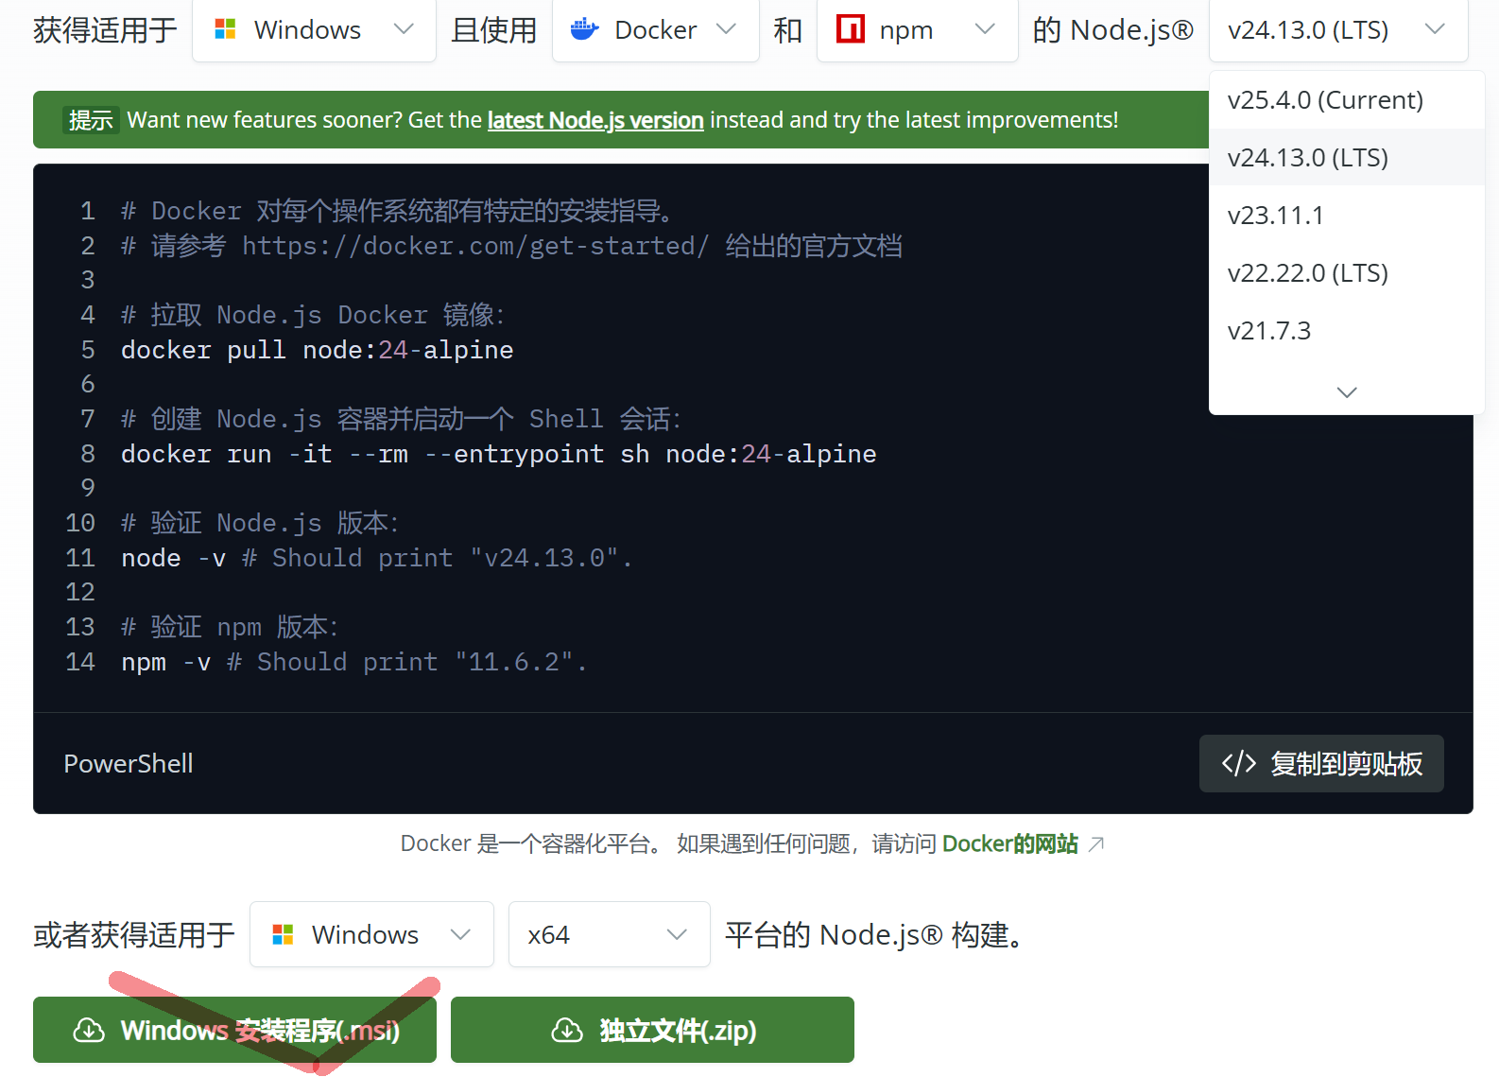
Task: Click code line 'docker pull node:24-alpine'
Action: 318,350
